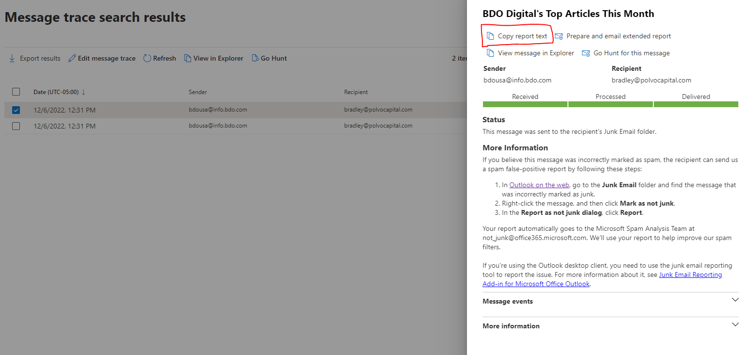This screenshot has height=355, width=749.
Task: Open the Outlook on the web link
Action: pyautogui.click(x=539, y=185)
